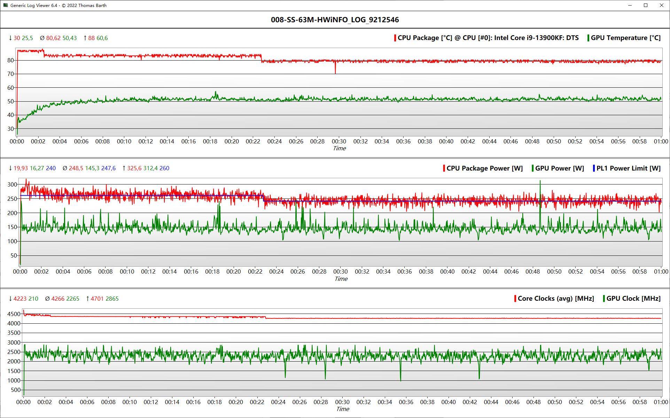Viewport: 670px width, 418px height.
Task: Select the Core Clocks (avg) [MHz] legend label
Action: tap(556, 298)
